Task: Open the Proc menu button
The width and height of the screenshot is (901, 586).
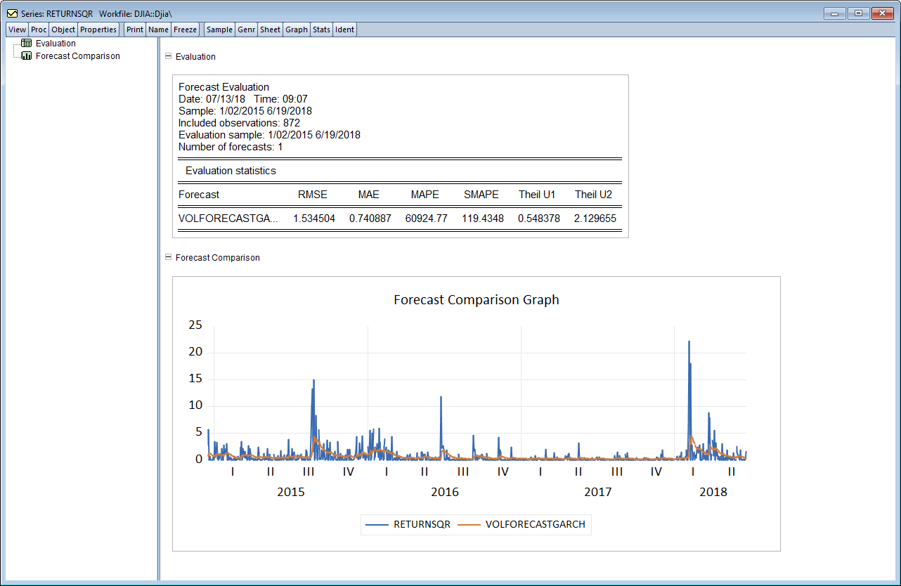Action: [39, 30]
